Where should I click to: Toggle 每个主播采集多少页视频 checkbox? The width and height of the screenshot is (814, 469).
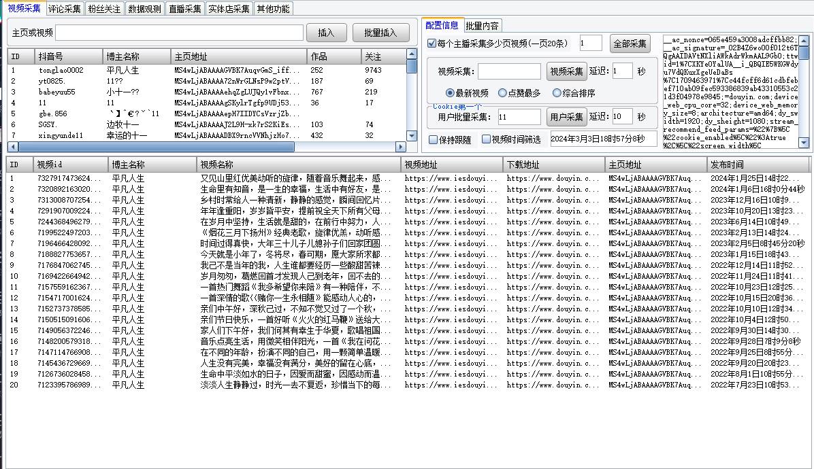(x=432, y=44)
